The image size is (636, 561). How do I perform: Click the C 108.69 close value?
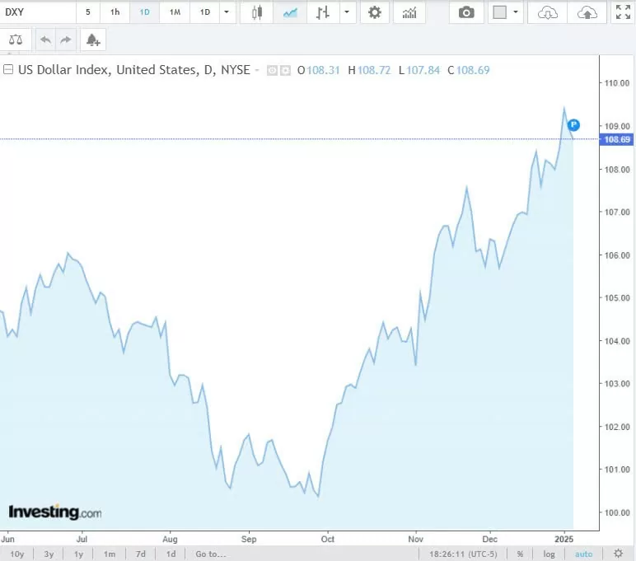tap(469, 70)
